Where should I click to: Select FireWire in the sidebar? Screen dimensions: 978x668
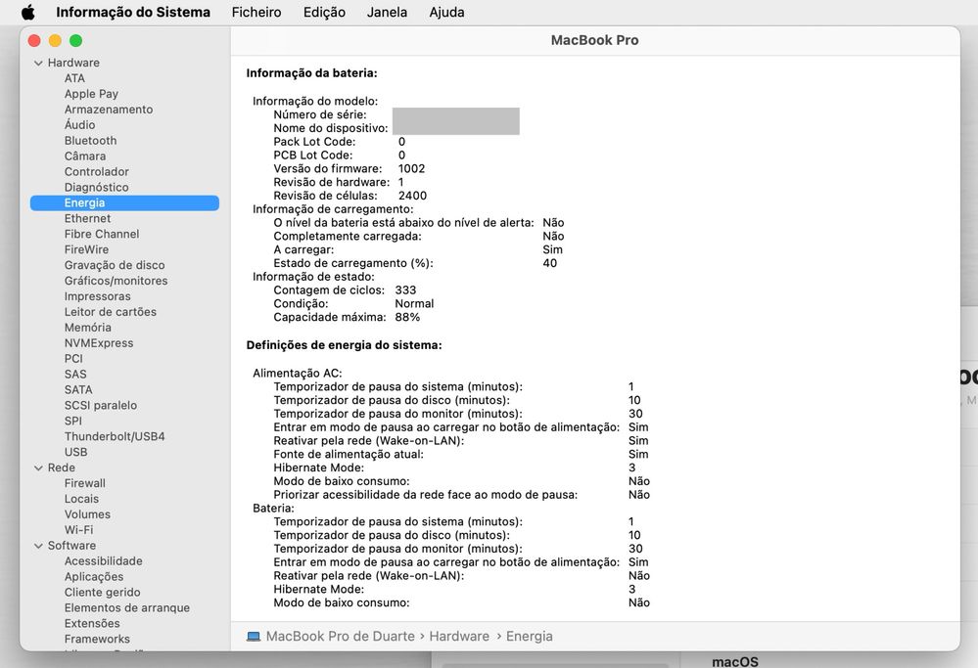pyautogui.click(x=86, y=249)
